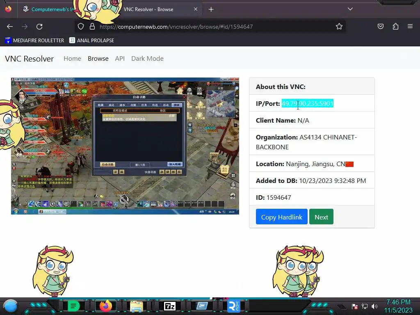Viewport: 420px width, 315px height.
Task: Click the Added to DB timestamp
Action: 332,181
